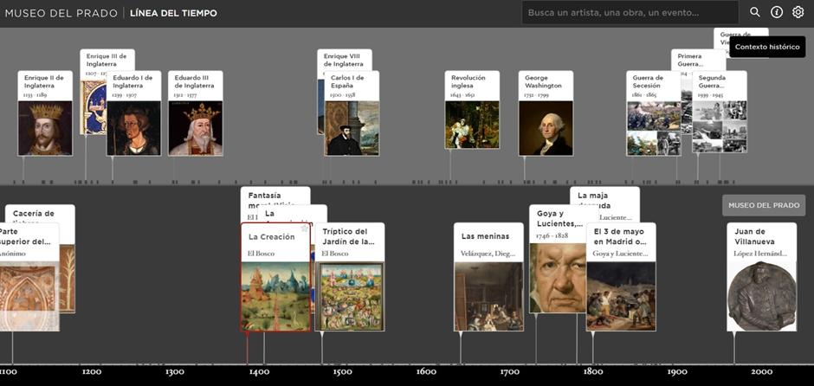Select the Revolución inglesa event card

[x=472, y=111]
